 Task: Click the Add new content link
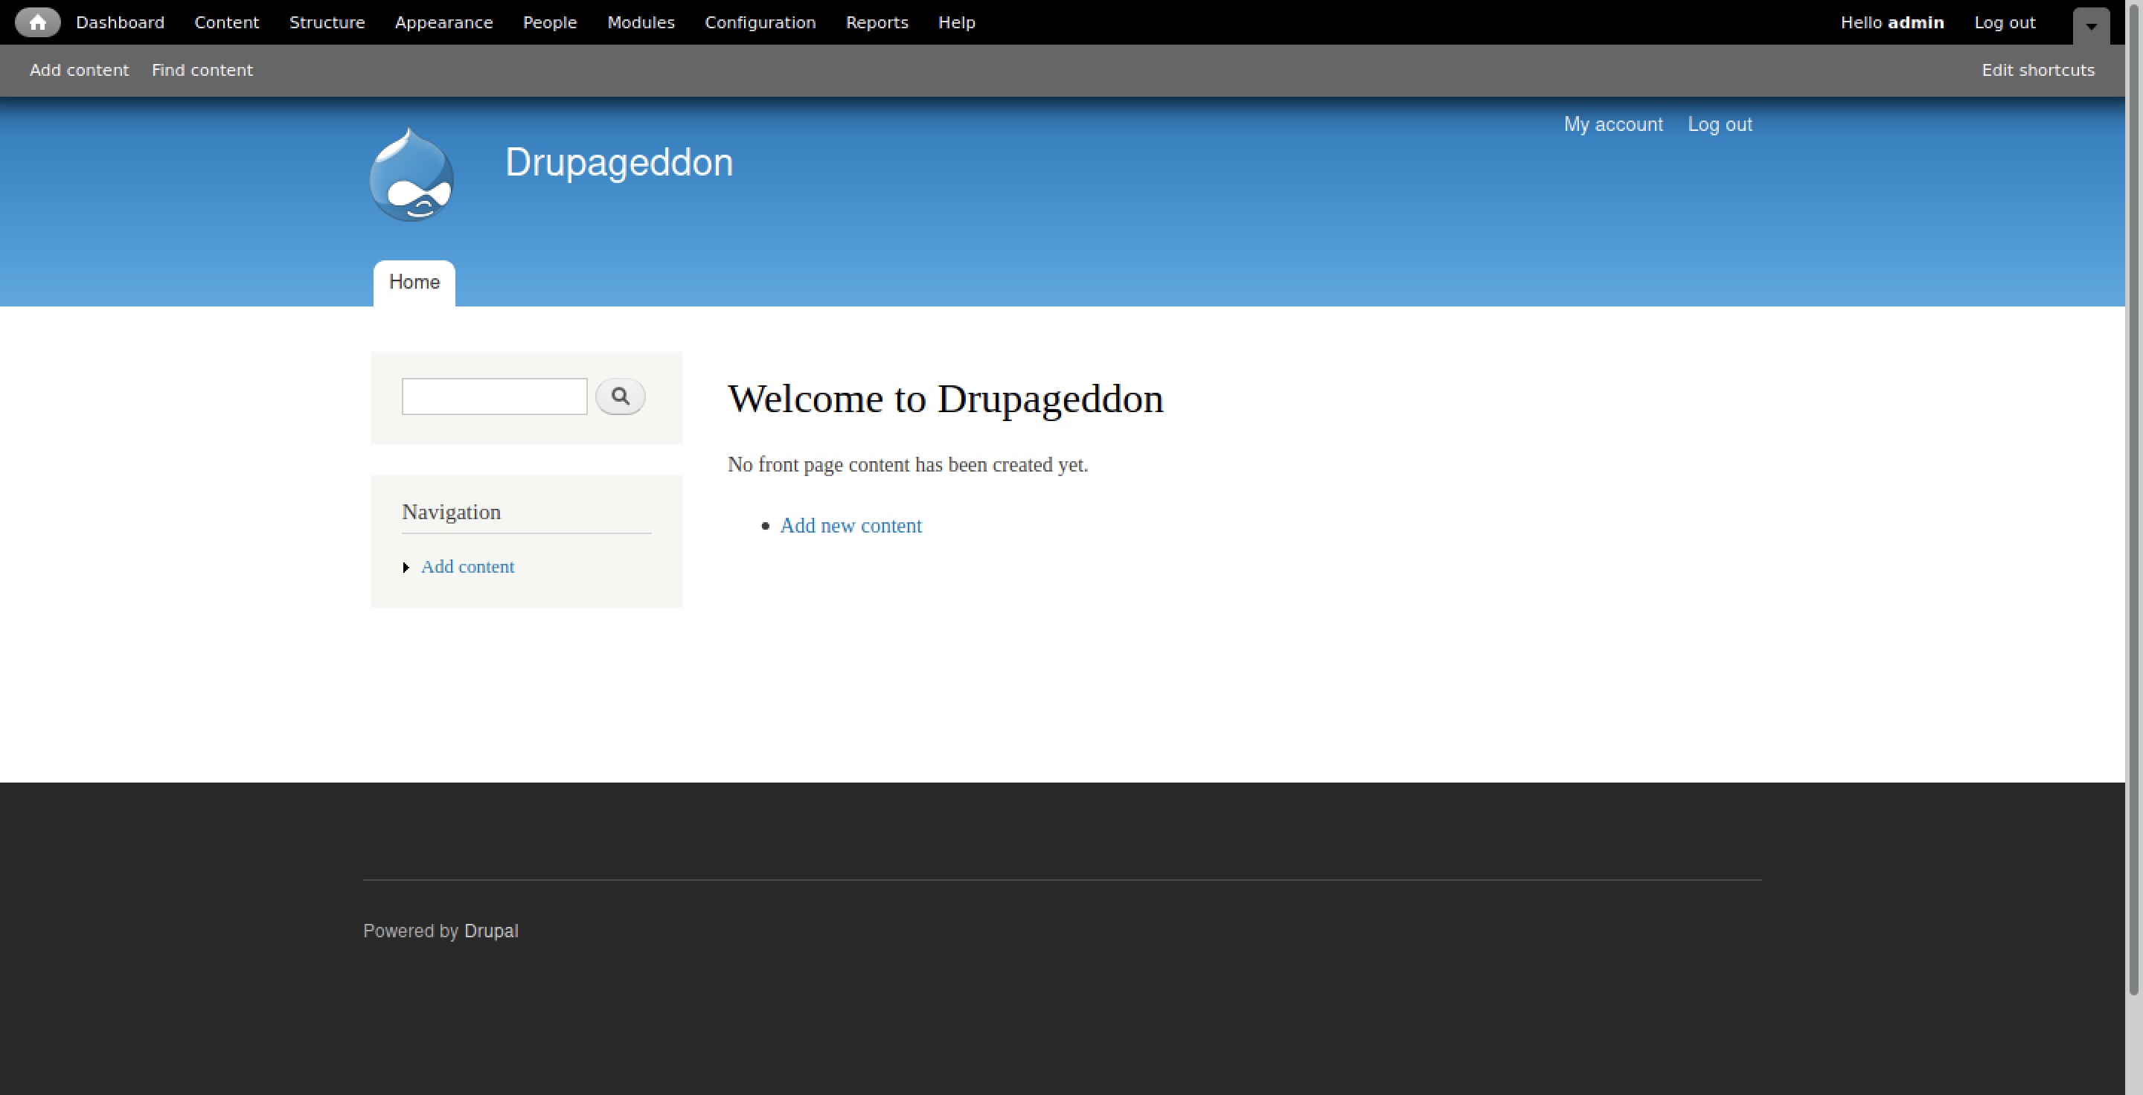click(851, 525)
